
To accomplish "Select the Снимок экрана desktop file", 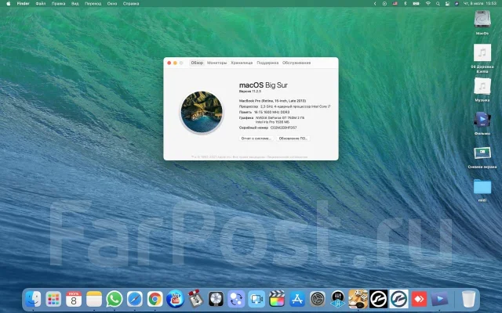I will pyautogui.click(x=482, y=153).
